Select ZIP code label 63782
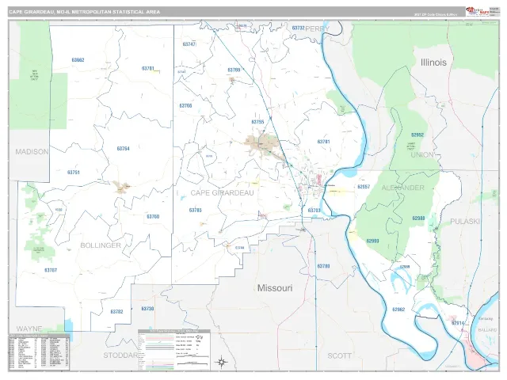Screen dimensions: 507x380 (x=116, y=311)
